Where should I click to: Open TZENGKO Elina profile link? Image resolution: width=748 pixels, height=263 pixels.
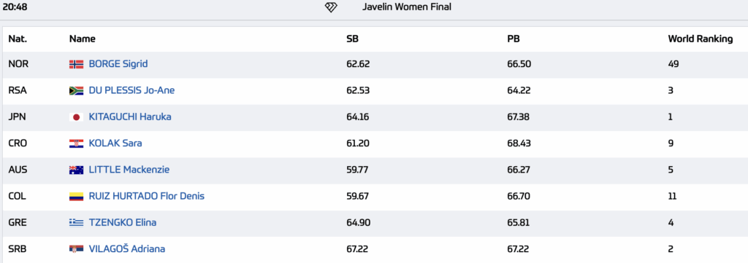[123, 222]
